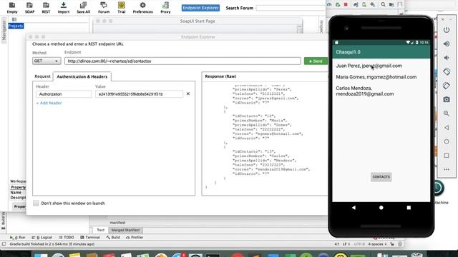Click the green Send button
Image resolution: width=458 pixels, height=257 pixels.
click(316, 61)
